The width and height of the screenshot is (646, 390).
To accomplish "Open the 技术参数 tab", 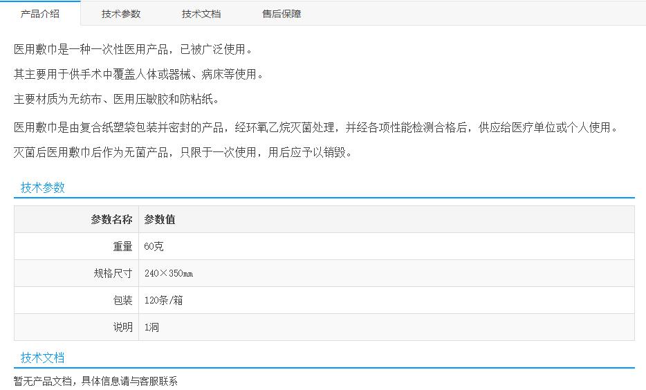I will tap(121, 14).
